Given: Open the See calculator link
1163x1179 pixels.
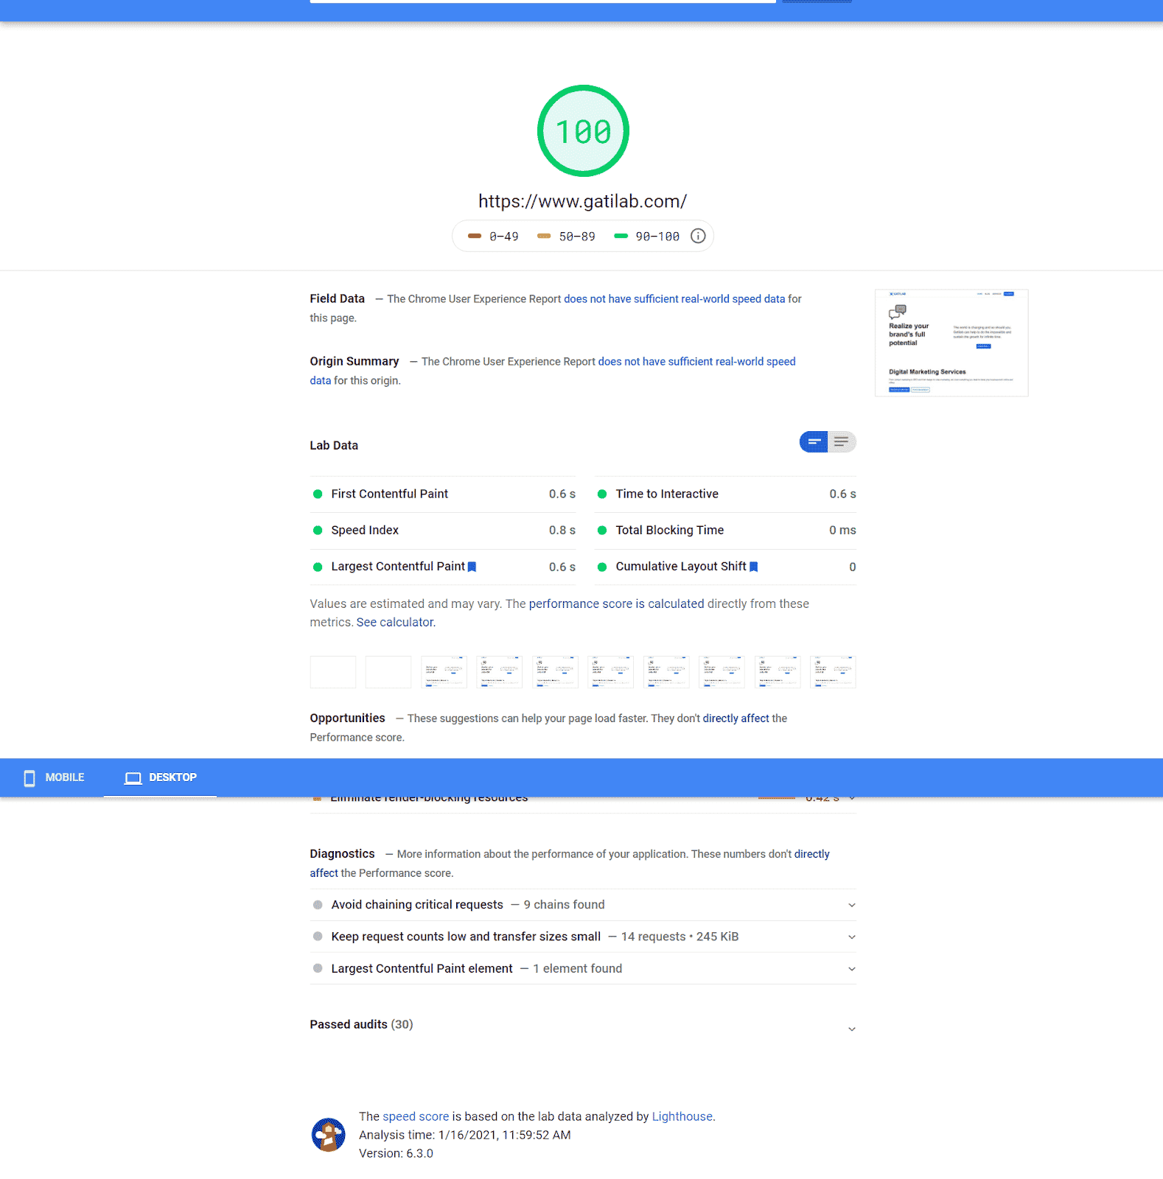Looking at the screenshot, I should [x=395, y=623].
